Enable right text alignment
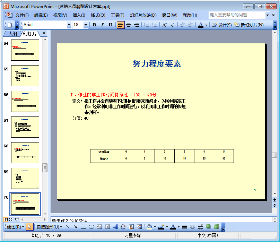Screen dimensions: 280x242 137,25
